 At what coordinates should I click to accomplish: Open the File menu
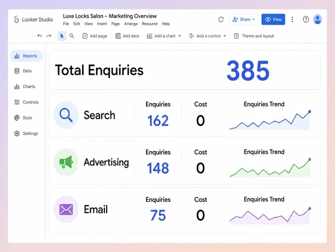point(66,23)
